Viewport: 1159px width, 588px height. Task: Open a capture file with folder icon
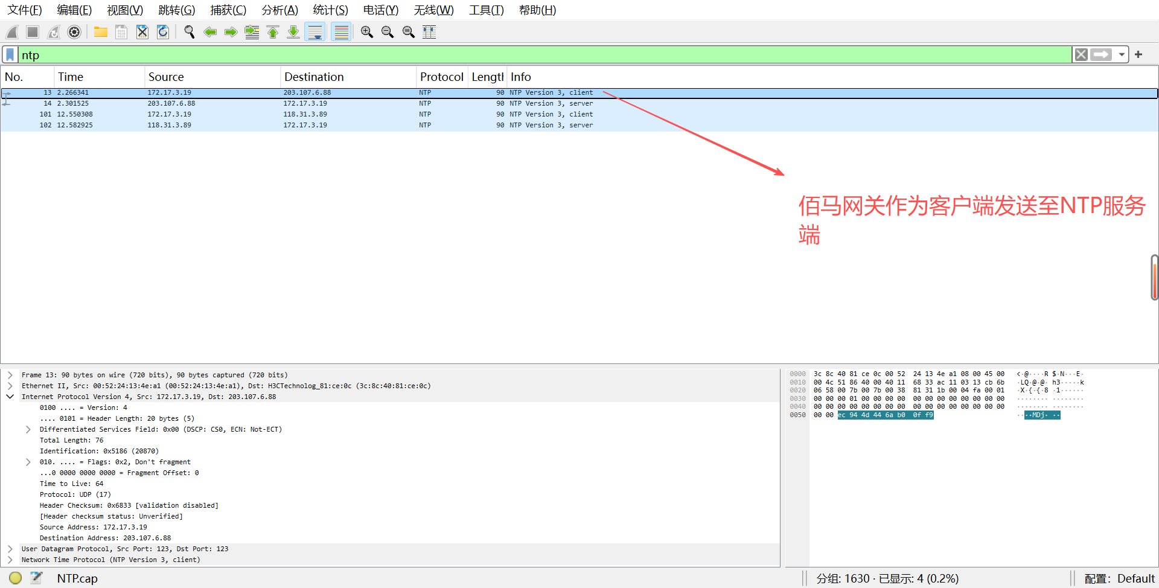[x=100, y=32]
